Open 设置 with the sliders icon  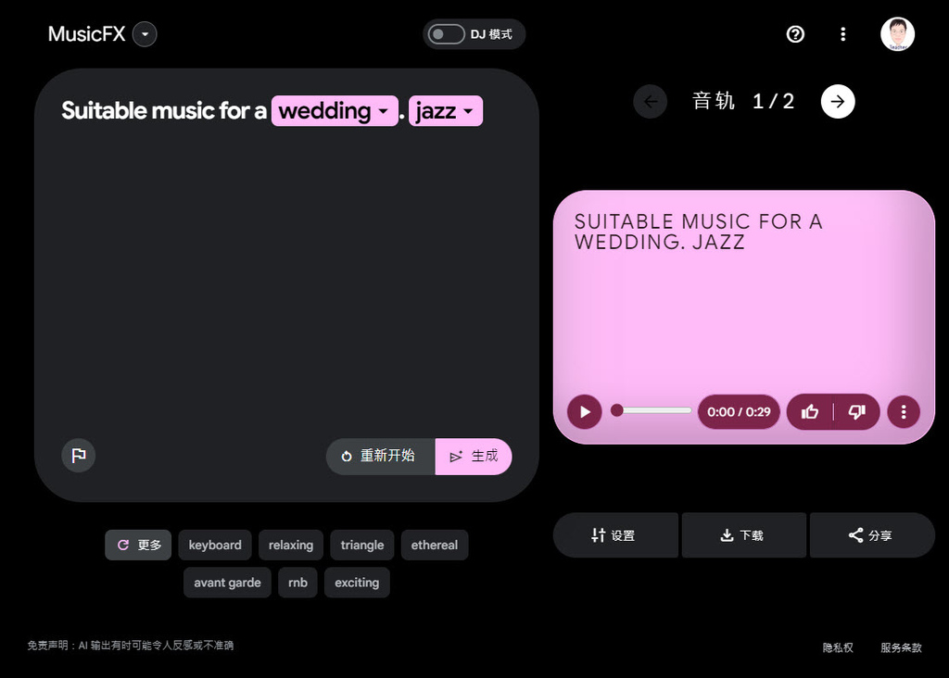615,534
